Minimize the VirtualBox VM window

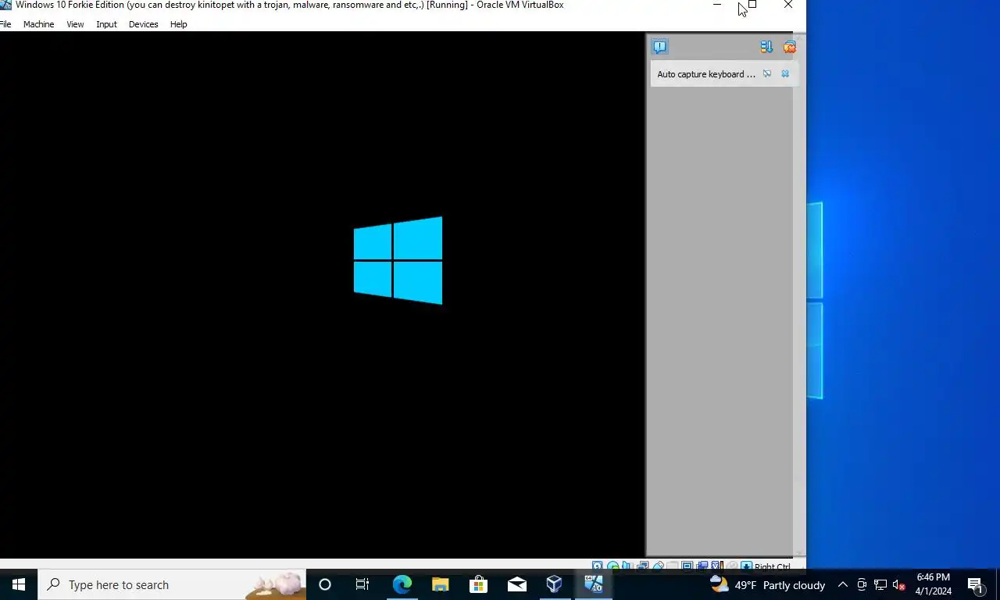pyautogui.click(x=717, y=5)
